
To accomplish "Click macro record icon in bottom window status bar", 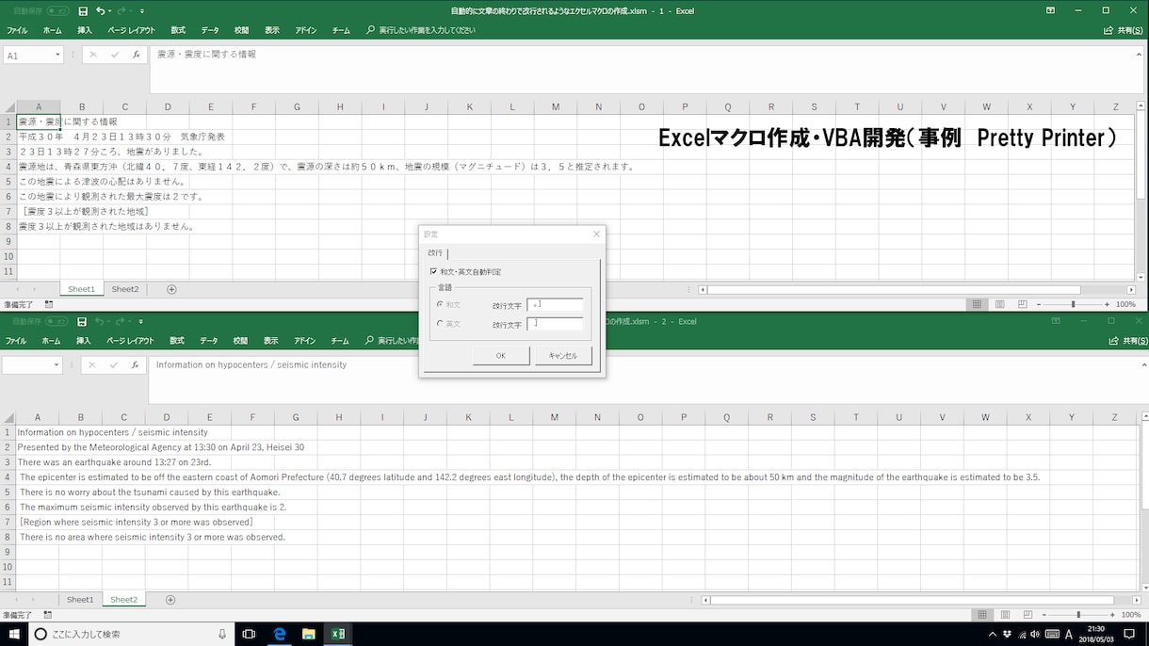I will coord(49,615).
